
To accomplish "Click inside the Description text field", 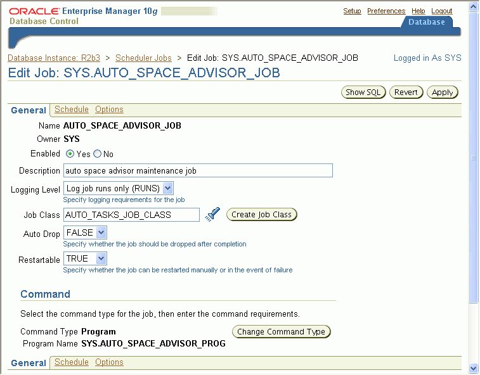I will coord(198,170).
